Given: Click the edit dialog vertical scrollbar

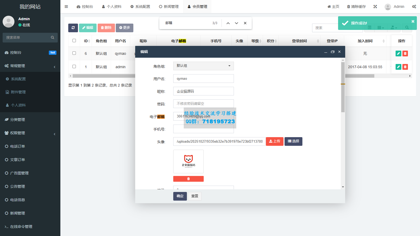Looking at the screenshot, I should click(343, 87).
